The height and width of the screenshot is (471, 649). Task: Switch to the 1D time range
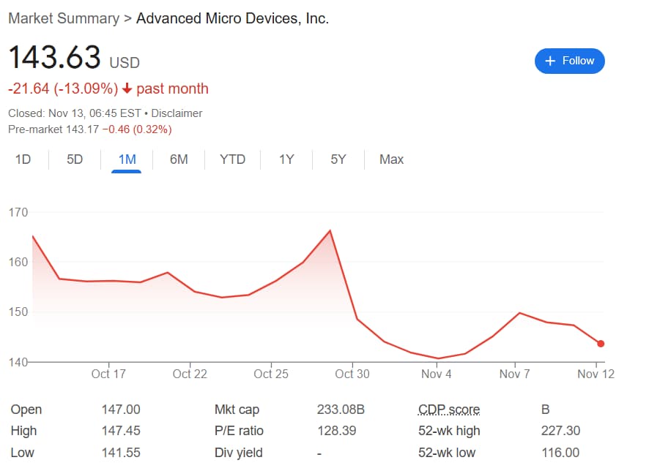click(x=23, y=159)
